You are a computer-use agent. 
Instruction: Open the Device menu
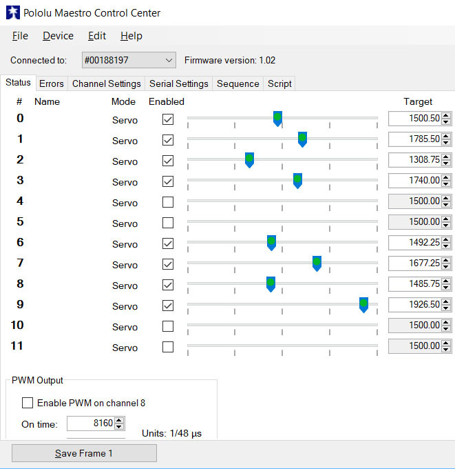58,36
